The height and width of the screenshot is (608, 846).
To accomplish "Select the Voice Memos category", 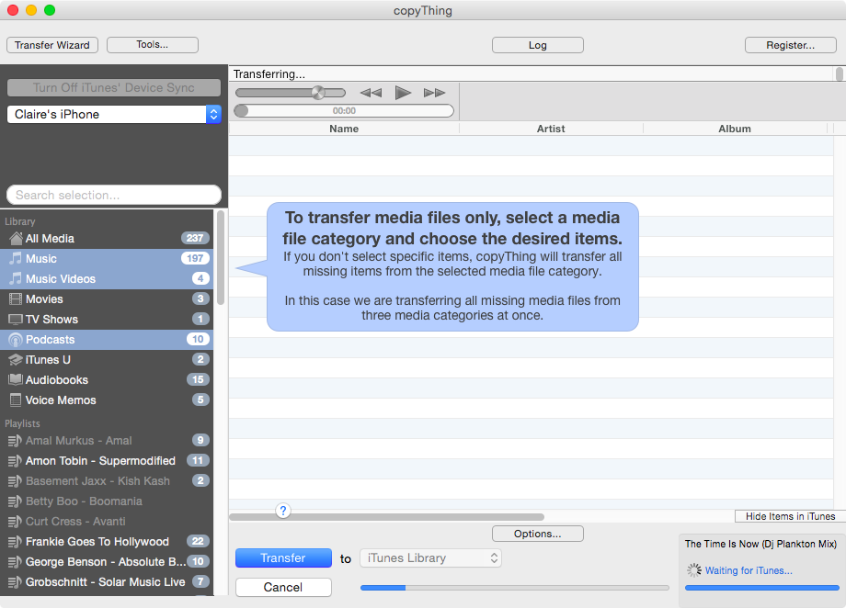I will (107, 400).
